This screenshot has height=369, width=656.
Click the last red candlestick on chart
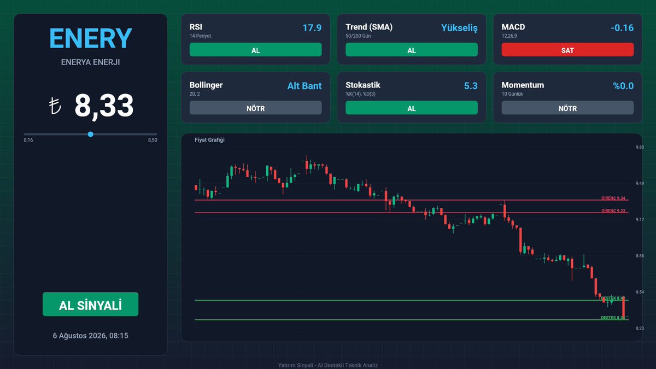tap(624, 307)
